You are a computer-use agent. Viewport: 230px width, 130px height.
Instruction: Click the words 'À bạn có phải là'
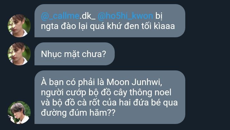point(73,82)
